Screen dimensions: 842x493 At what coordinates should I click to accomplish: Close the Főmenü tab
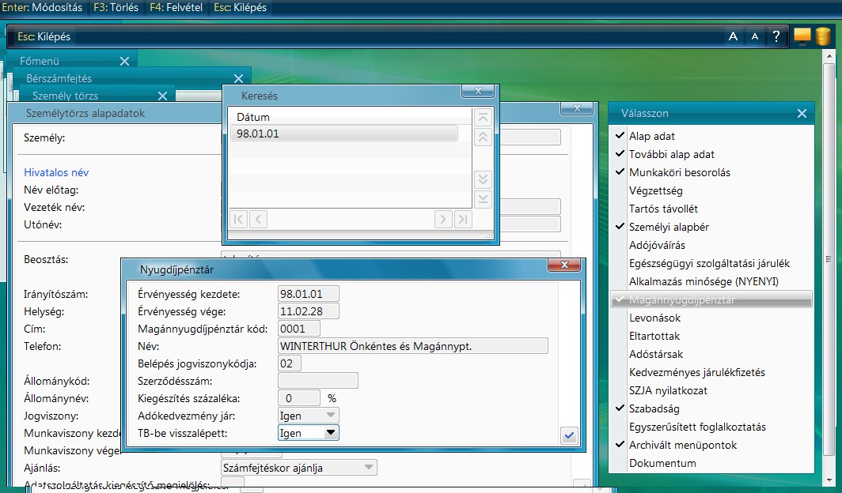pos(124,61)
